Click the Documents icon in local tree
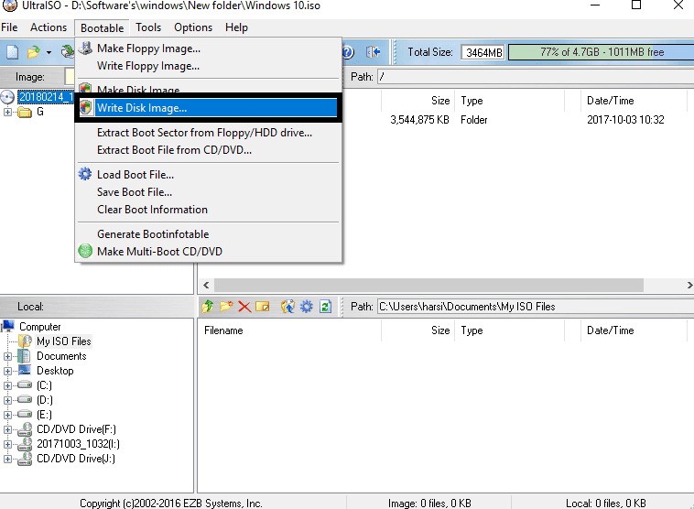Viewport: 694px width, 509px height. point(25,356)
